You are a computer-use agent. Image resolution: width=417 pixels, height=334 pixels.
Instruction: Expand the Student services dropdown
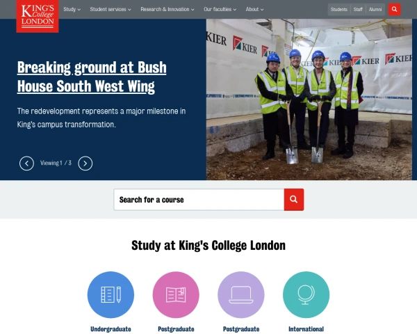[x=111, y=9]
